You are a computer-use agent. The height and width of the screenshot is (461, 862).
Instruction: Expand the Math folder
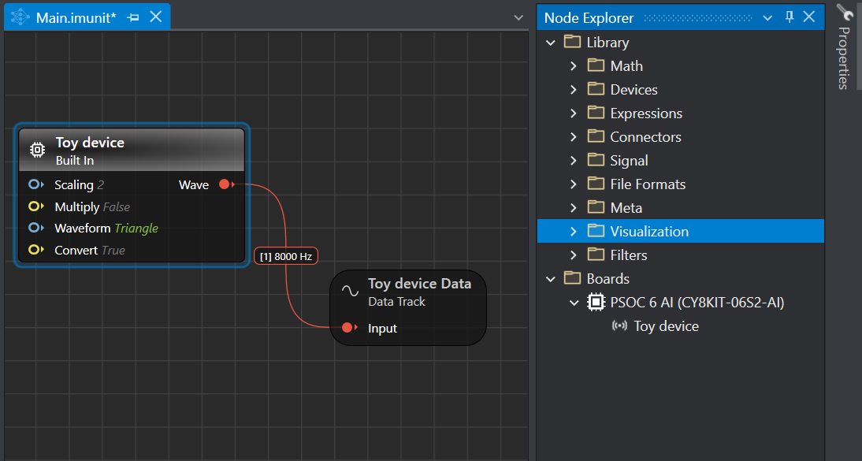(574, 66)
